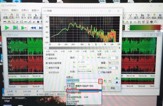Select the 使用平均值 radio button
Screen dimensions: 163x106
tap(47, 68)
